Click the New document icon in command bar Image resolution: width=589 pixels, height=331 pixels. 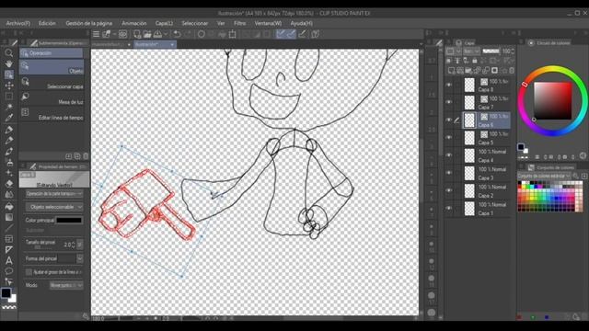137,34
